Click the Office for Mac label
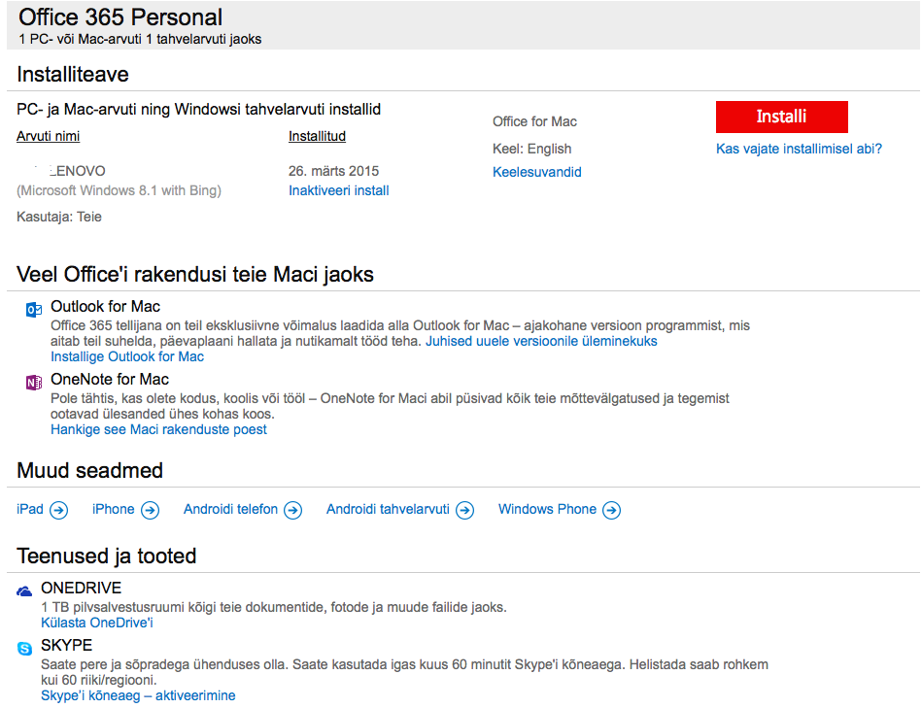This screenshot has width=922, height=708. 534,121
